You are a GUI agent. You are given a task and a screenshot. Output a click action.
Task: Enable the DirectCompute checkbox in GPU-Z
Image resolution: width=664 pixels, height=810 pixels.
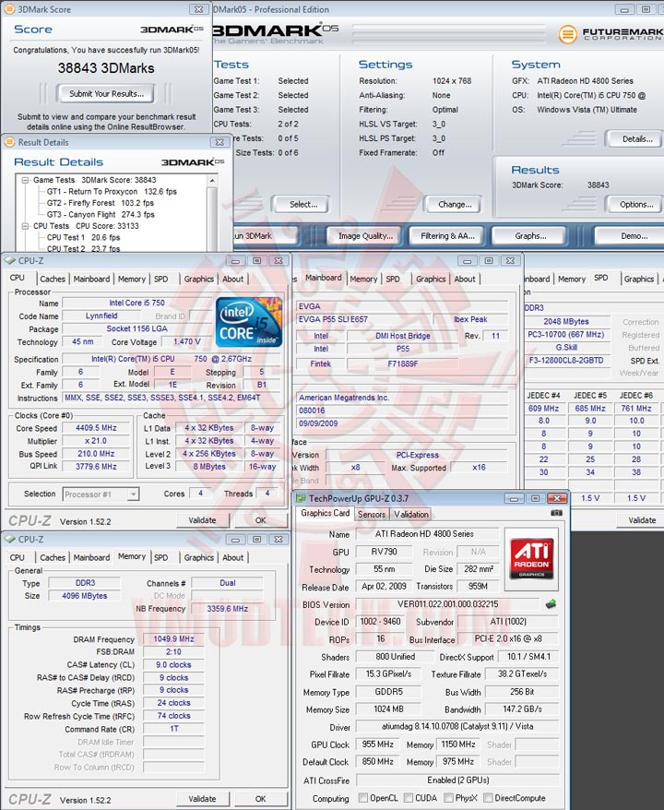pos(488,798)
